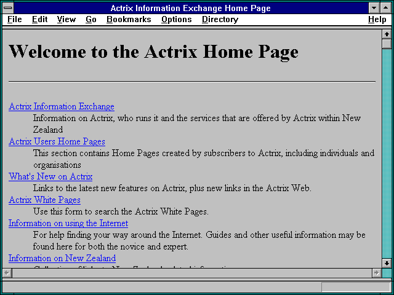Click the text 'Use this form to search the Actrix White Pages.'
The image size is (394, 295).
click(x=121, y=211)
